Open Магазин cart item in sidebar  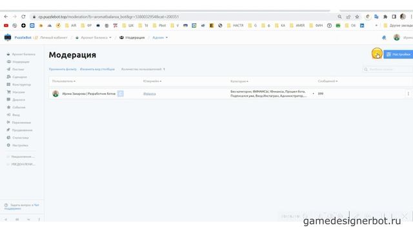tap(15, 92)
